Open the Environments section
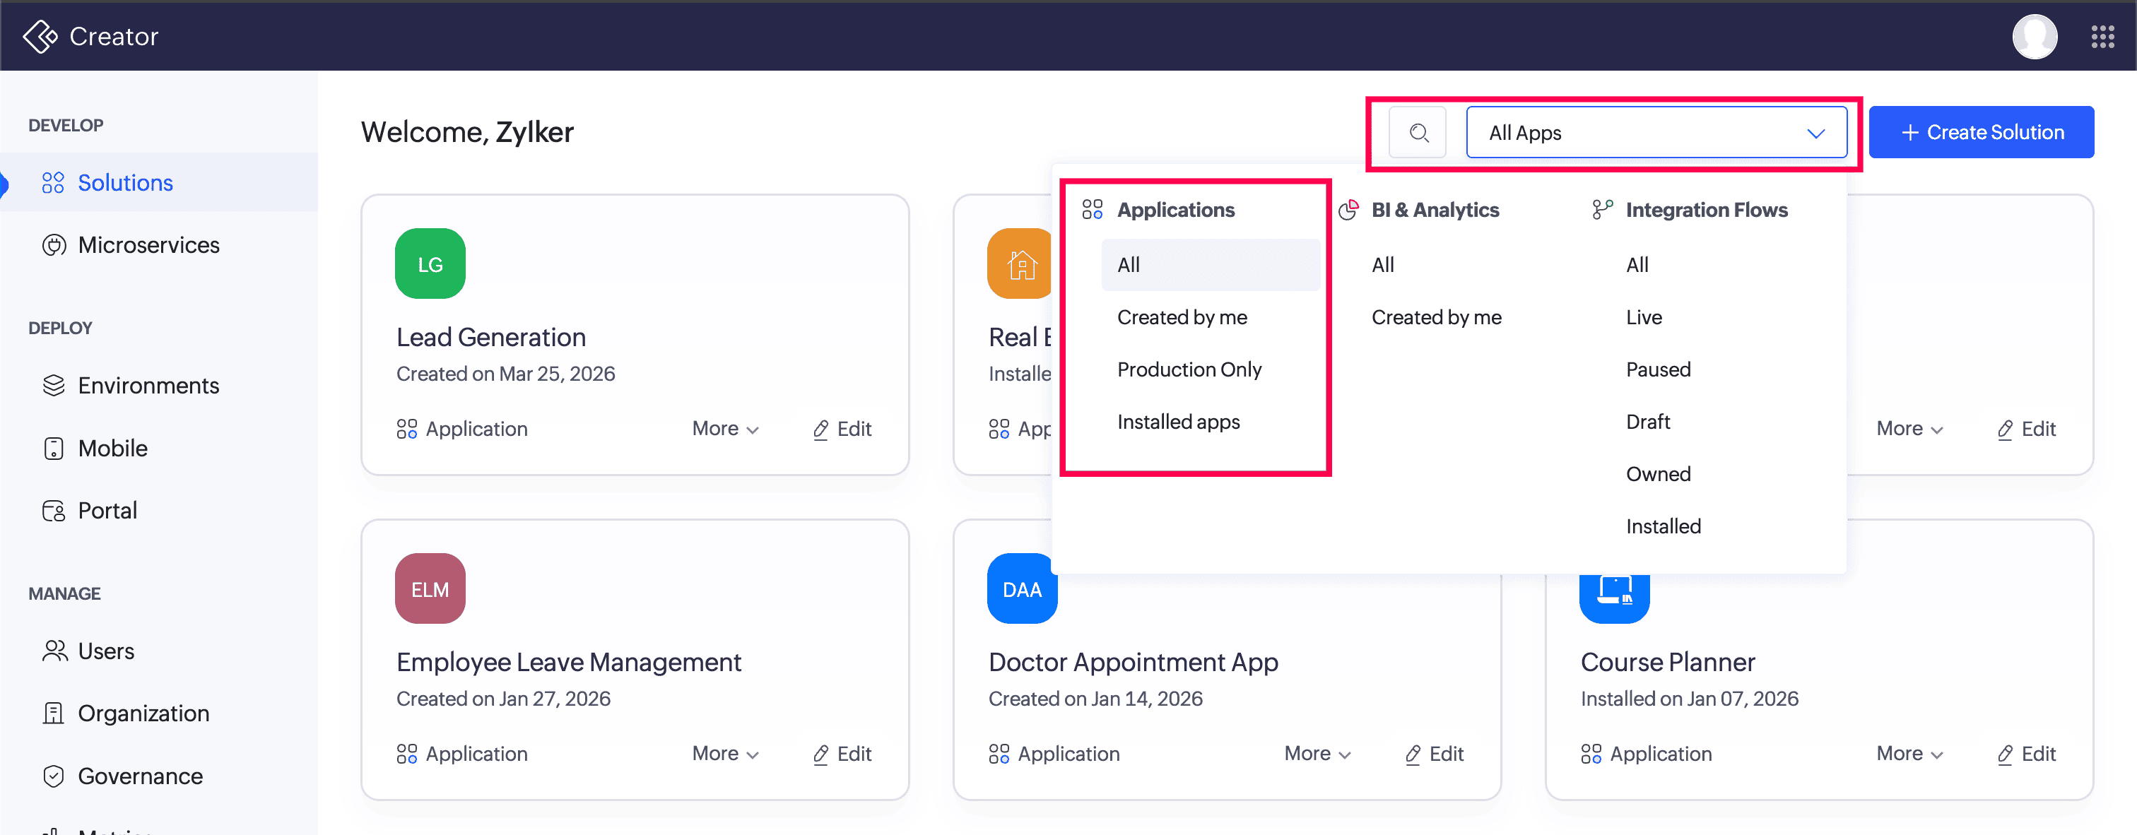The height and width of the screenshot is (835, 2137). (x=148, y=386)
